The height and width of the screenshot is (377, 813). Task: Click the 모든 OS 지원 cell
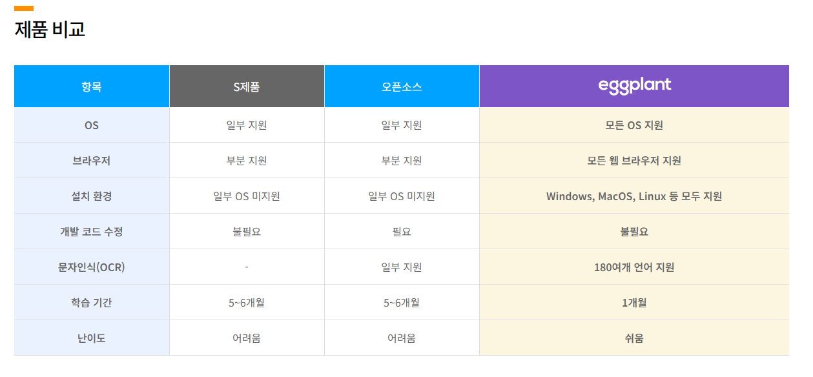(x=634, y=125)
